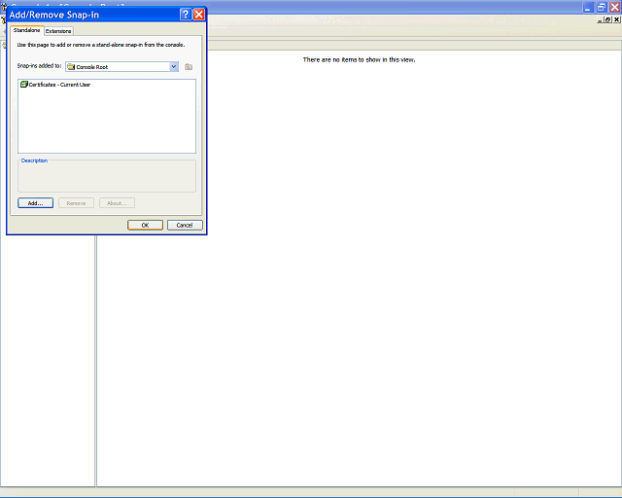Viewport: 622px width, 498px height.
Task: Click the dialog's question mark help button
Action: [186, 15]
